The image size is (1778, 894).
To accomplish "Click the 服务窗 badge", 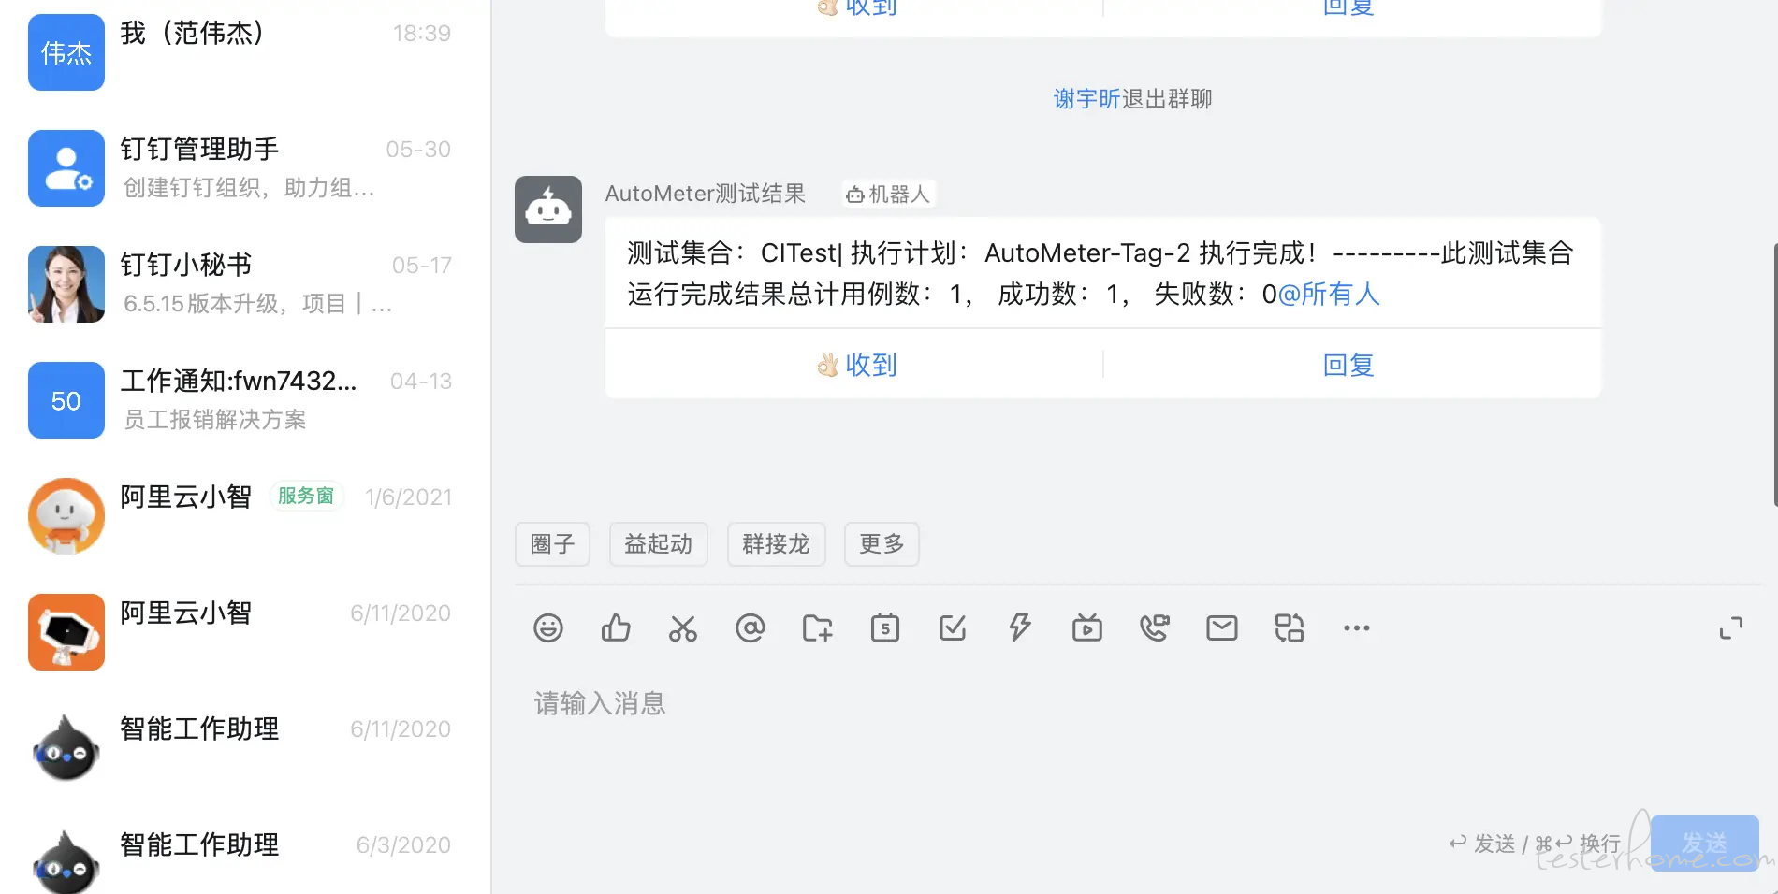I will [x=306, y=496].
